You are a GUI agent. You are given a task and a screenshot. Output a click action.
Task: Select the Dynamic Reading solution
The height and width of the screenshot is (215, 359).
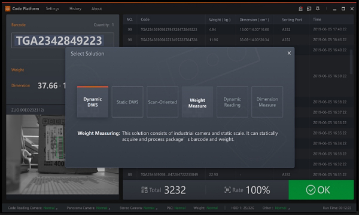click(232, 102)
